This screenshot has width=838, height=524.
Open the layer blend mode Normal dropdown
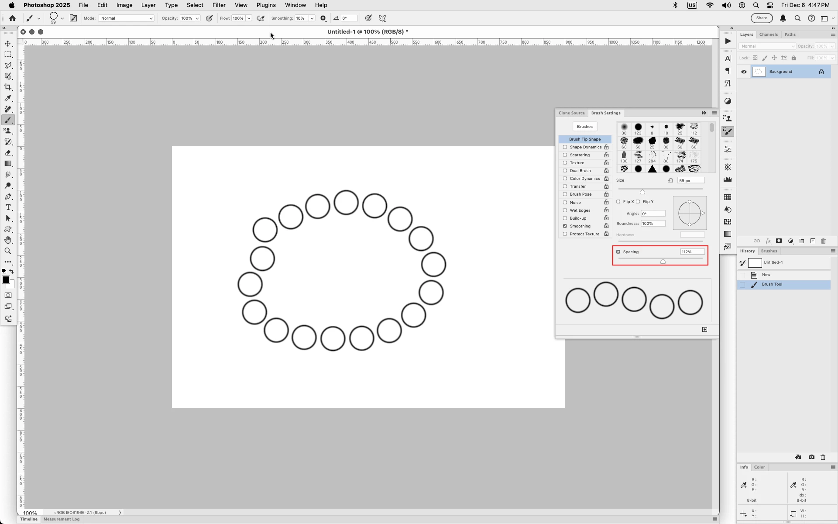click(767, 46)
